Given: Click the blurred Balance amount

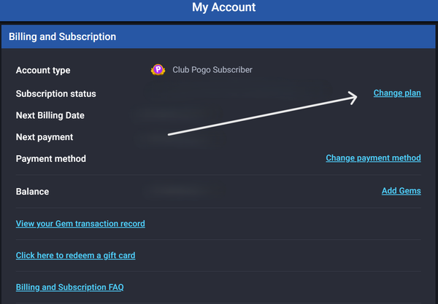Looking at the screenshot, I should click(x=175, y=191).
